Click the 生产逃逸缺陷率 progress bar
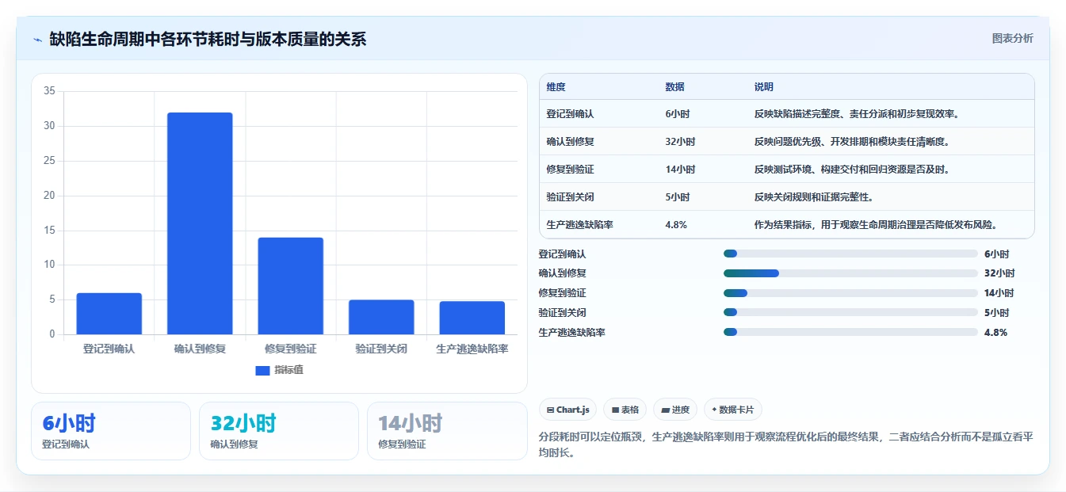Image resolution: width=1066 pixels, height=492 pixels. tap(850, 332)
